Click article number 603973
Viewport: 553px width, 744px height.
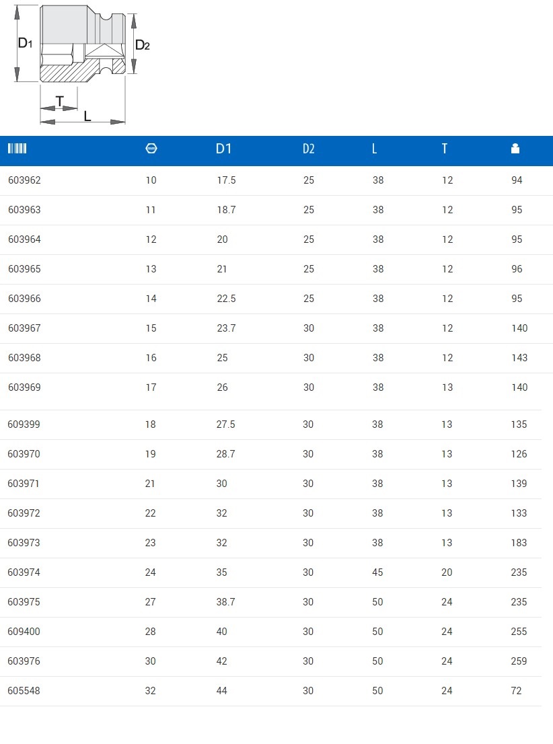pyautogui.click(x=24, y=543)
